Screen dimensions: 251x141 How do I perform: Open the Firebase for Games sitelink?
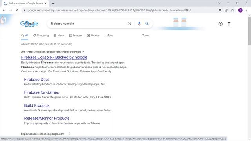click(x=42, y=92)
